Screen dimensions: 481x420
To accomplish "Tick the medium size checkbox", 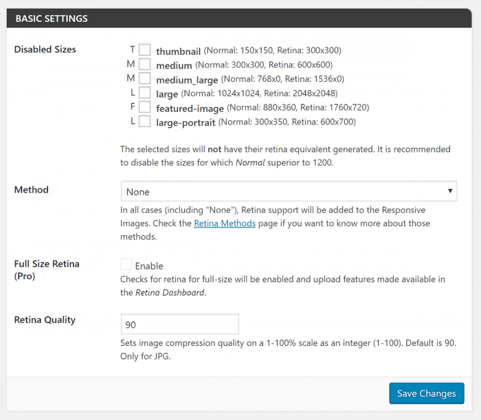I will pos(144,65).
